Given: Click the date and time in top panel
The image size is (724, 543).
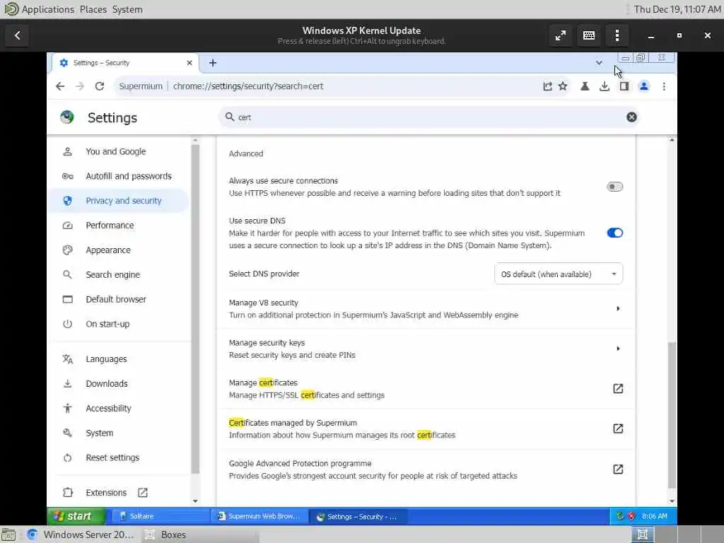Looking at the screenshot, I should tap(677, 9).
